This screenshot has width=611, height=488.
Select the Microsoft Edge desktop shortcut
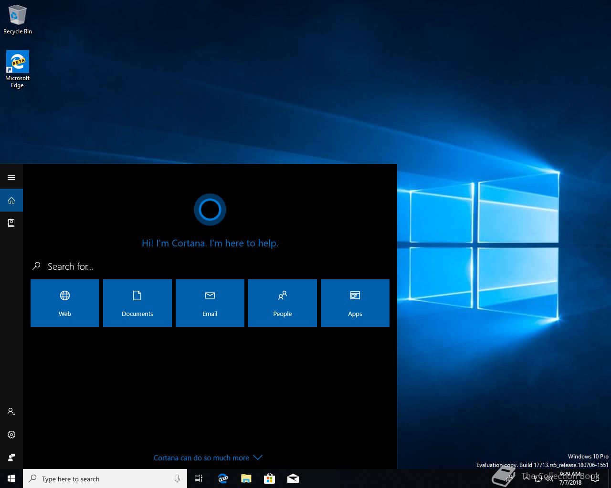pos(18,69)
